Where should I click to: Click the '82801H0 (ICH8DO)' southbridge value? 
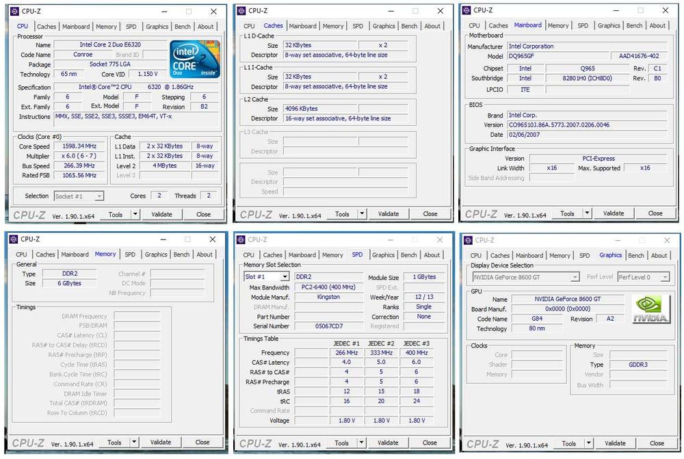coord(587,78)
